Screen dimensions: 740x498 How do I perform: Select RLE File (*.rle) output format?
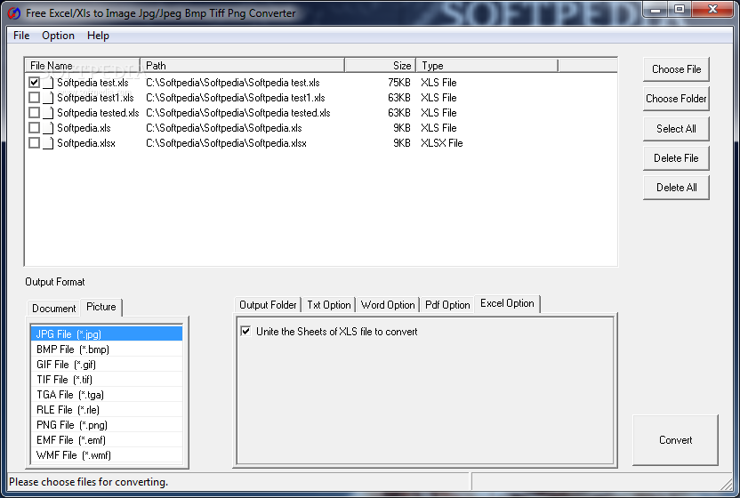(107, 410)
